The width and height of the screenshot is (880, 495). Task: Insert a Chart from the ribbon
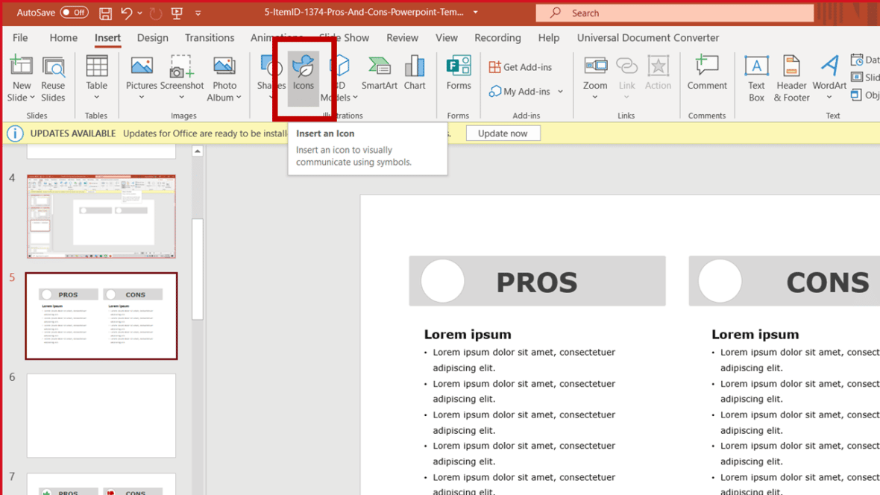[415, 75]
